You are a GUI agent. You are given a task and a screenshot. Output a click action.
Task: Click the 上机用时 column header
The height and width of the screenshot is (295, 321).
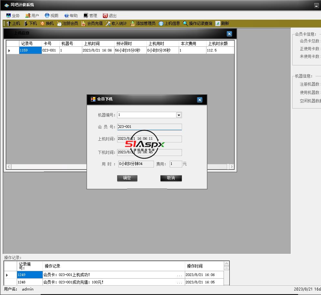(x=163, y=43)
